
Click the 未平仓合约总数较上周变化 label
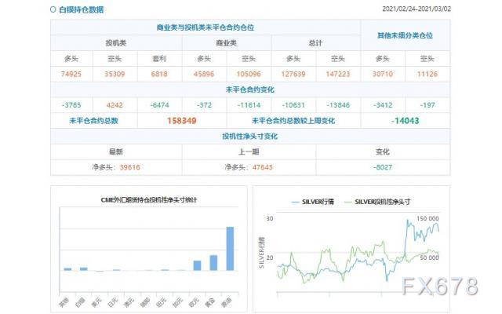coord(293,121)
